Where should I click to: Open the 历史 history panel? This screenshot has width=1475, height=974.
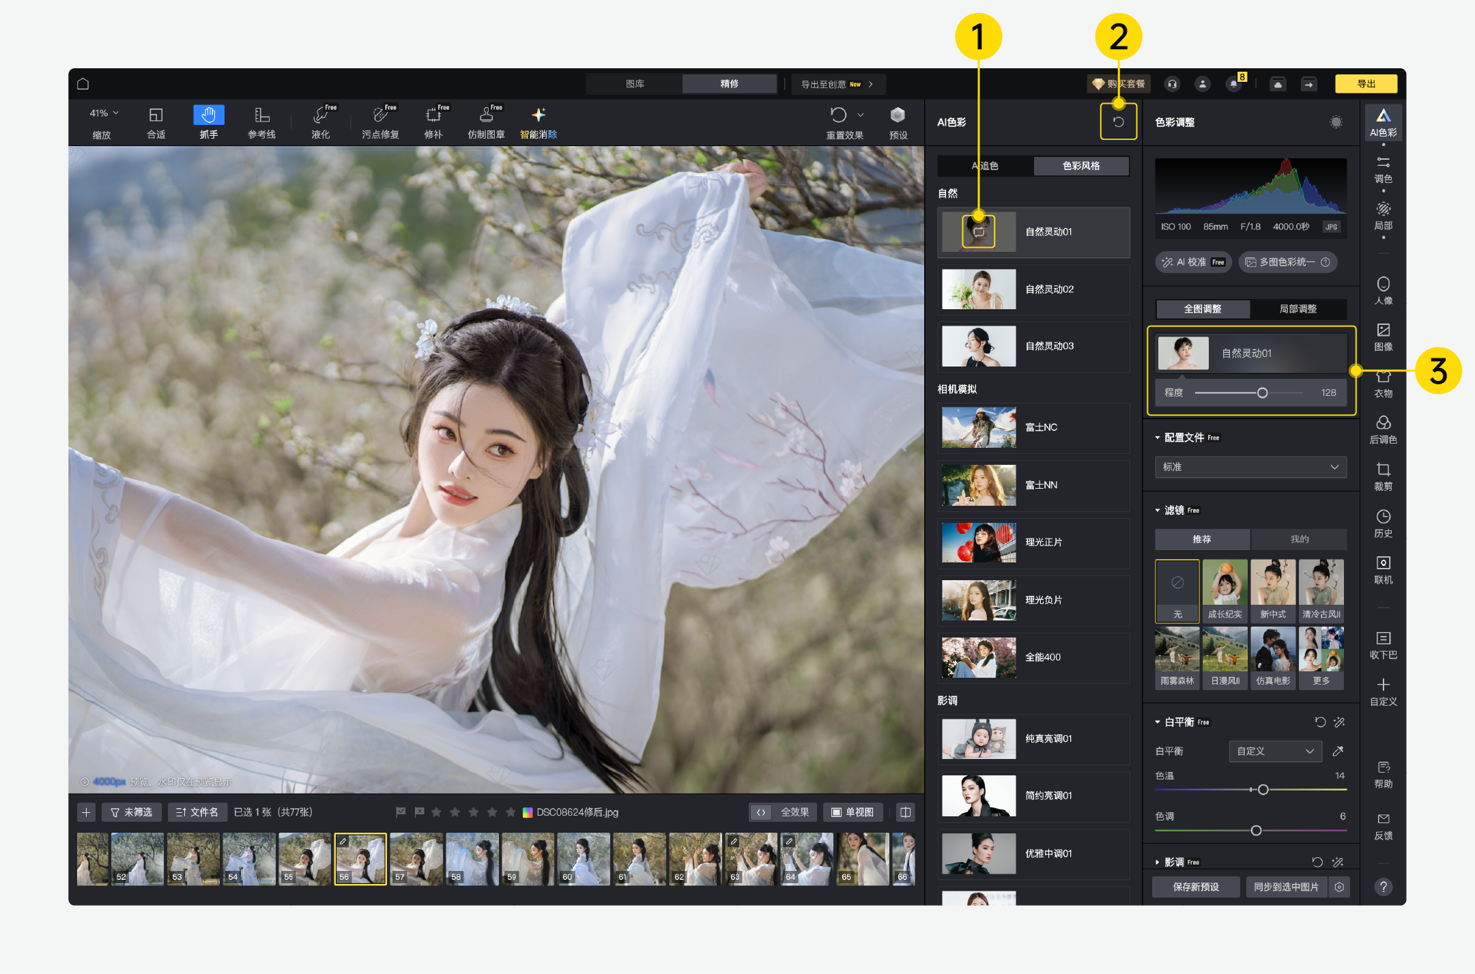click(x=1383, y=523)
